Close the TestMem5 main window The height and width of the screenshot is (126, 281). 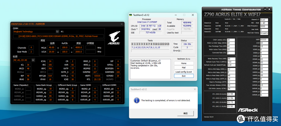pos(193,15)
